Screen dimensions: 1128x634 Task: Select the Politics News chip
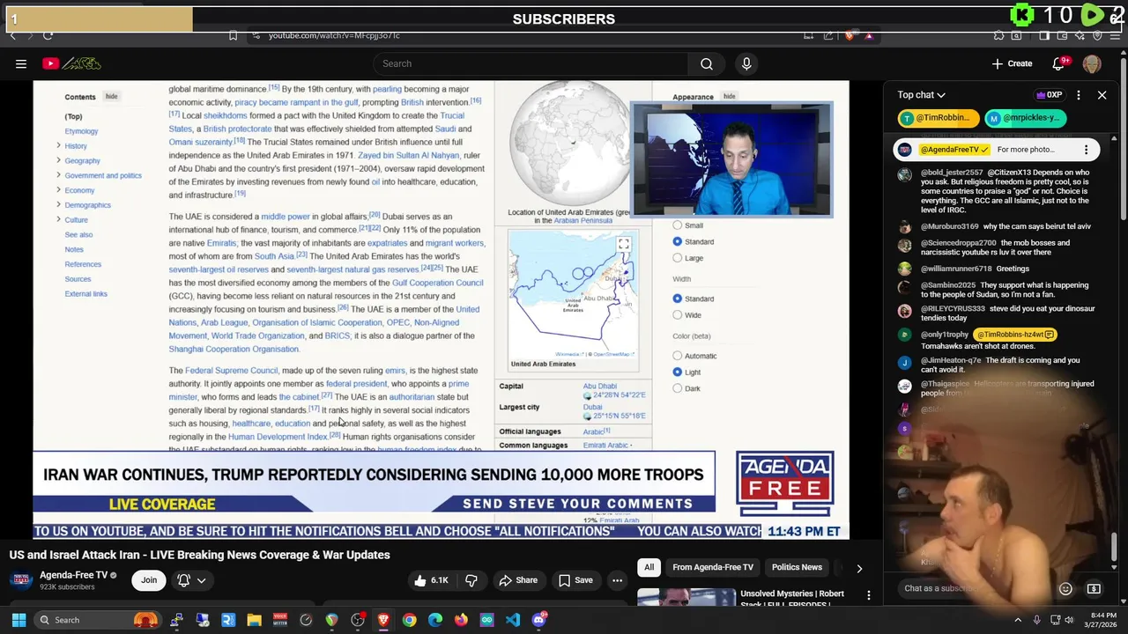point(797,567)
